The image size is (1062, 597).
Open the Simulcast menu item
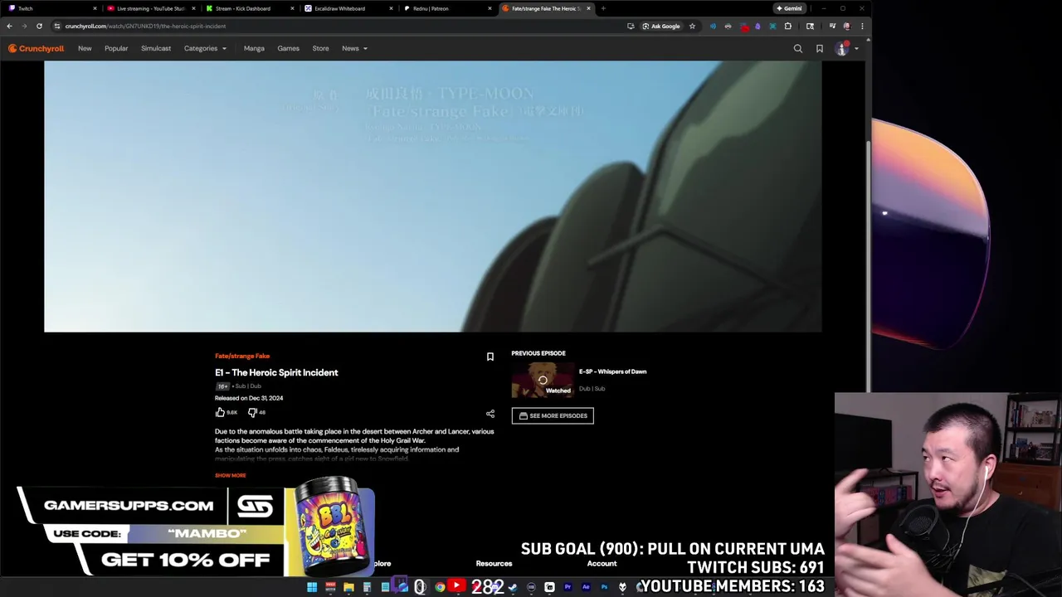(x=156, y=49)
